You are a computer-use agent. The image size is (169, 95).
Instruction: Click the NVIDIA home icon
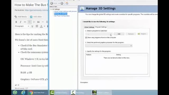click(x=67, y=3)
